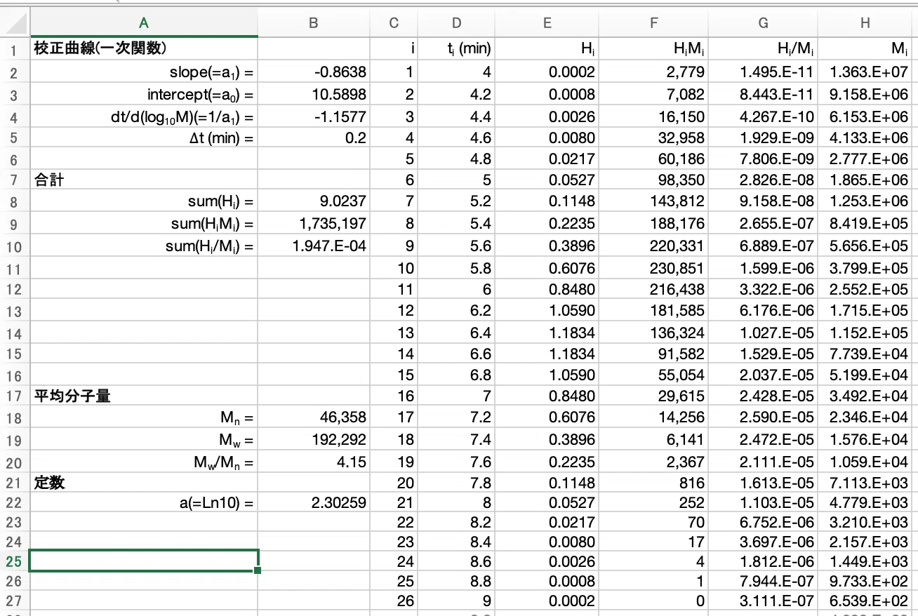Image resolution: width=918 pixels, height=616 pixels.
Task: Click index value 13 in column C
Action: click(394, 332)
